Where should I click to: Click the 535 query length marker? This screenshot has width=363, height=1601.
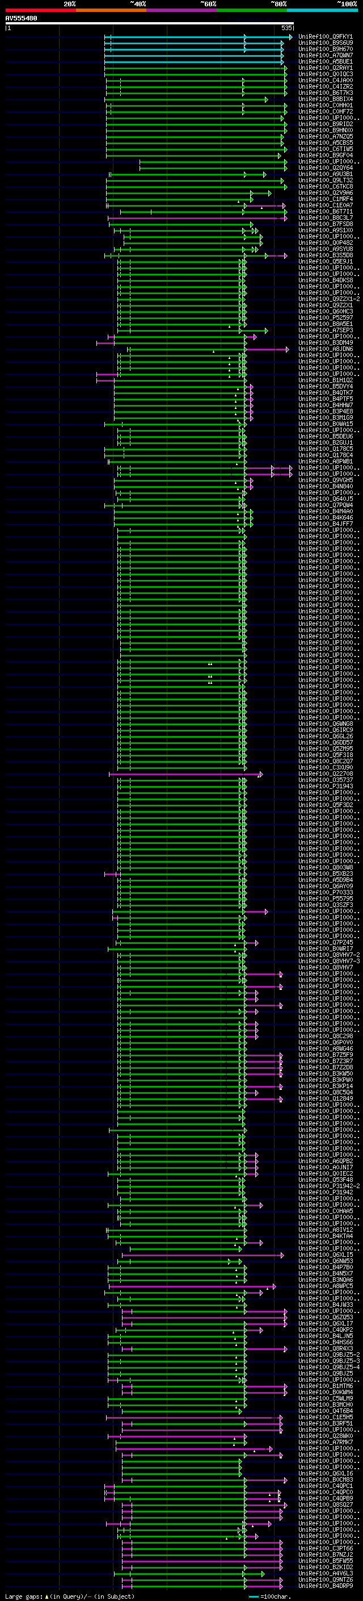pyautogui.click(x=286, y=28)
